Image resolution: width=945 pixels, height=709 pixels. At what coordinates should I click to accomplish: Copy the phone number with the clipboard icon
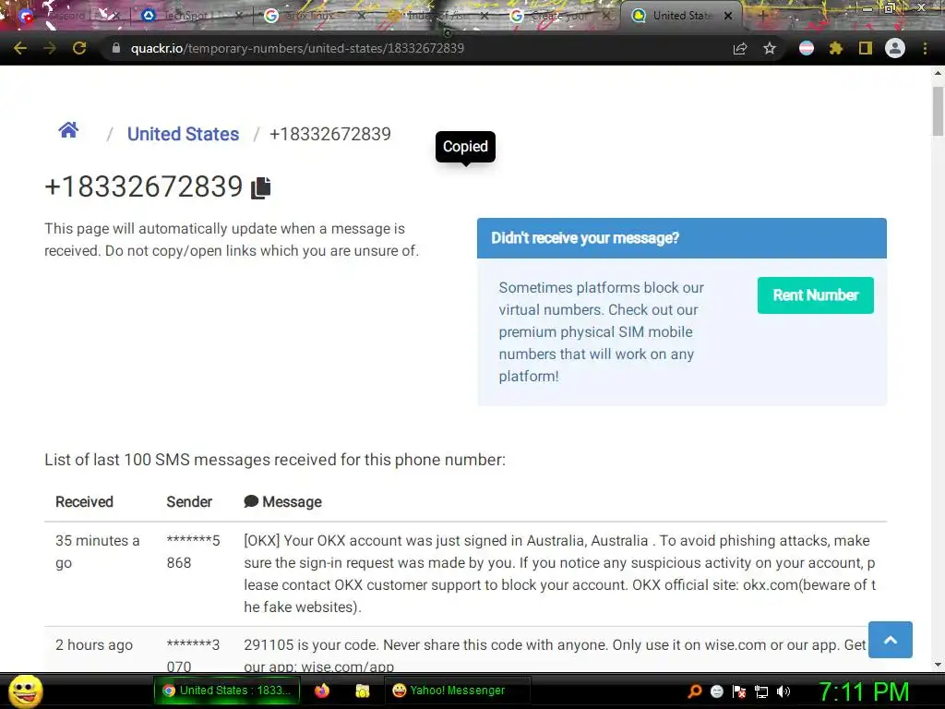(261, 187)
